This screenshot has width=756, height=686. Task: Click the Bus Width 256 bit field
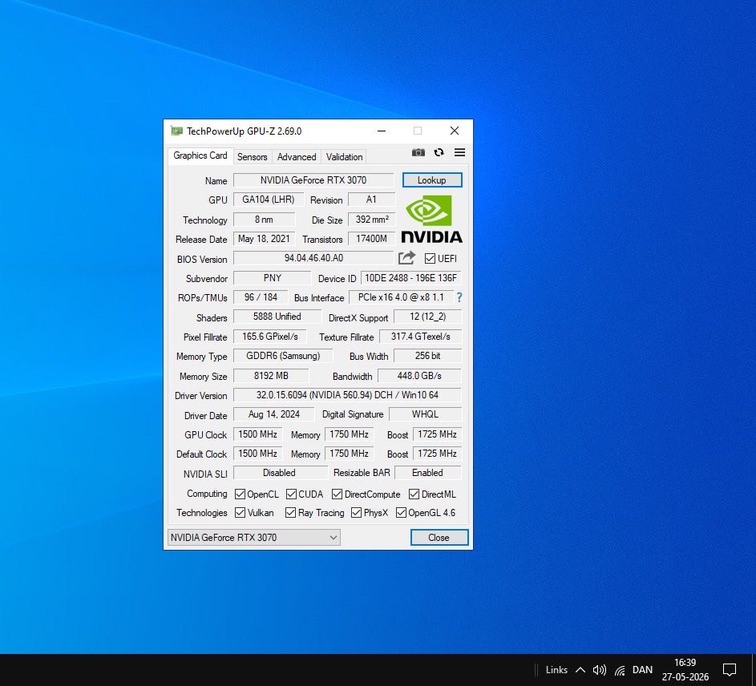[427, 356]
